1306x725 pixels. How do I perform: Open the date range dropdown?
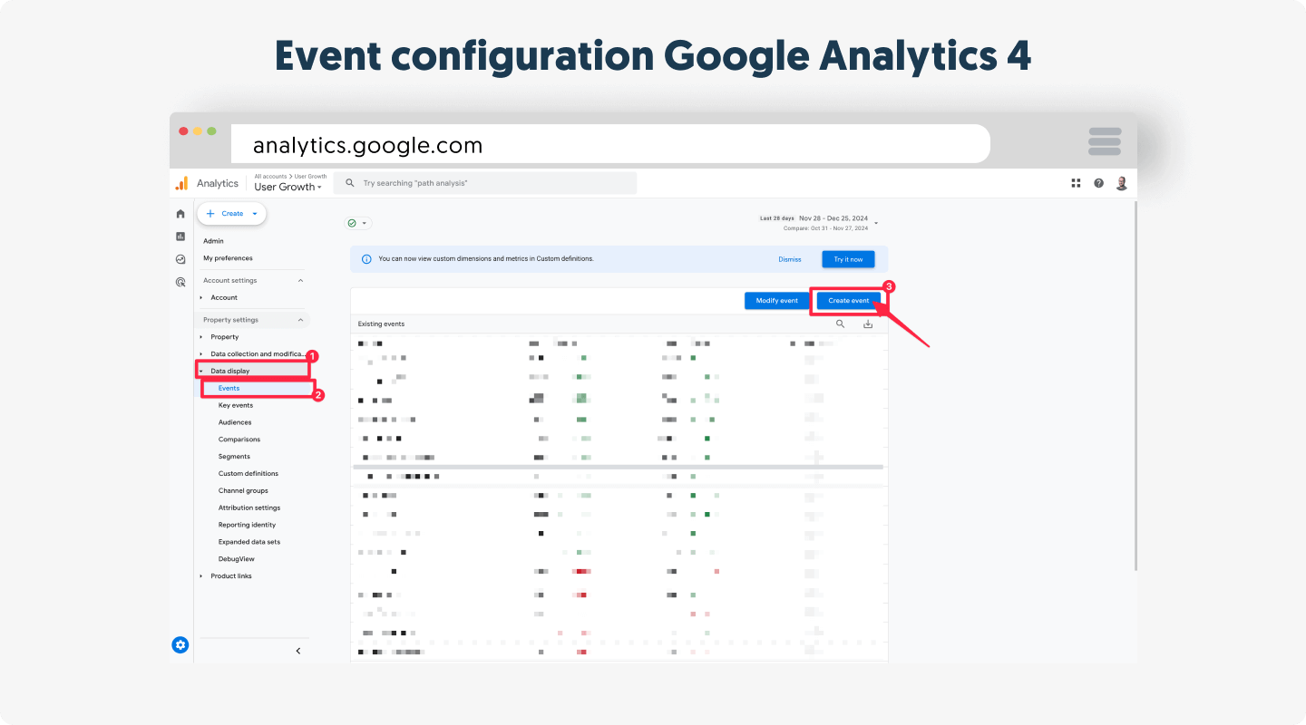point(876,223)
